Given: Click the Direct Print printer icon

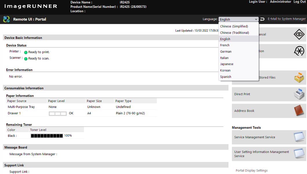Looking at the screenshot, I should click(x=299, y=94).
